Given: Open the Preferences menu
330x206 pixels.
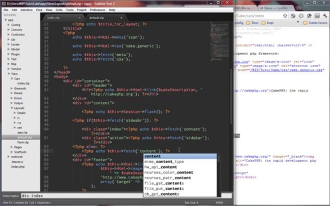Looking at the screenshot, I should 97,10.
